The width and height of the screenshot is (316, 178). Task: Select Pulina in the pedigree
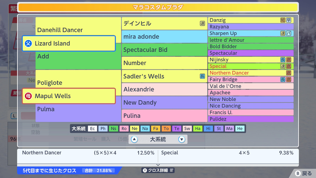tap(164, 116)
